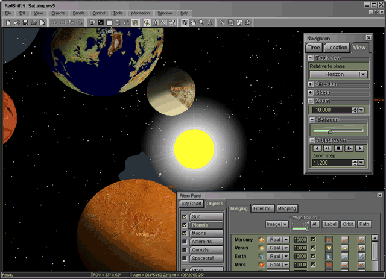386x279 pixels.
Task: Select the arrow pointer tool in toolbar
Action: [185, 23]
